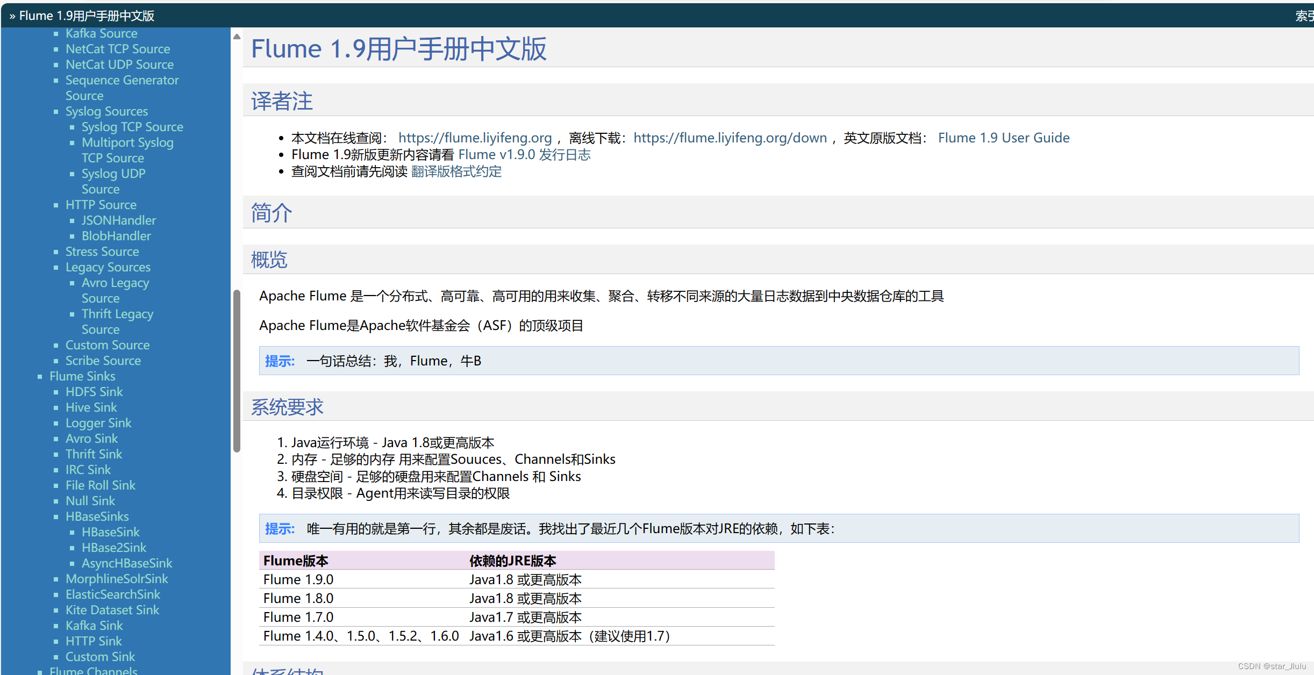Select Stress Source in sidebar
The image size is (1314, 675).
(x=102, y=252)
